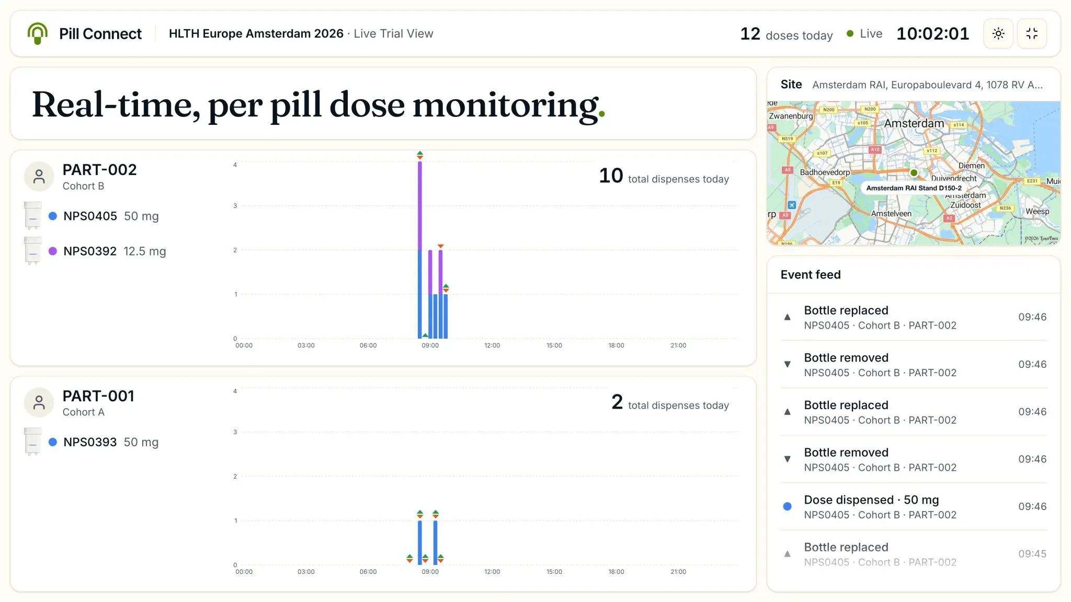Click the triangle icon of the 09:45 Bottle replaced event
1071x602 pixels.
click(787, 554)
